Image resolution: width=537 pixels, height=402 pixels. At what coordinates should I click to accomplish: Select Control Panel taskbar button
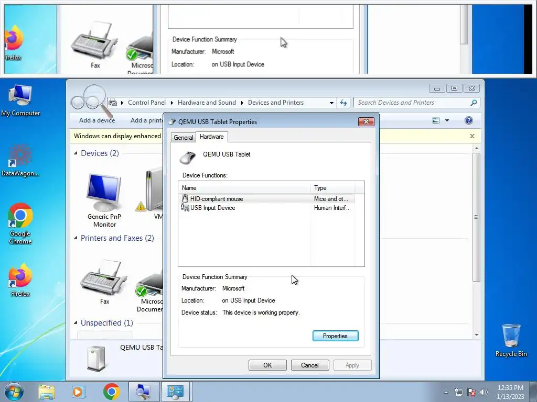tap(175, 392)
